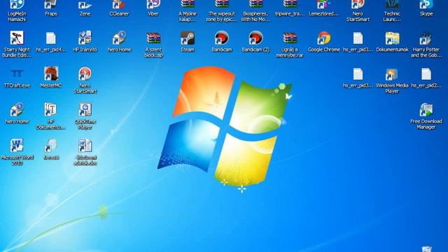Select the hs_err_pid4 log file
448x252 pixels.
tap(51, 41)
